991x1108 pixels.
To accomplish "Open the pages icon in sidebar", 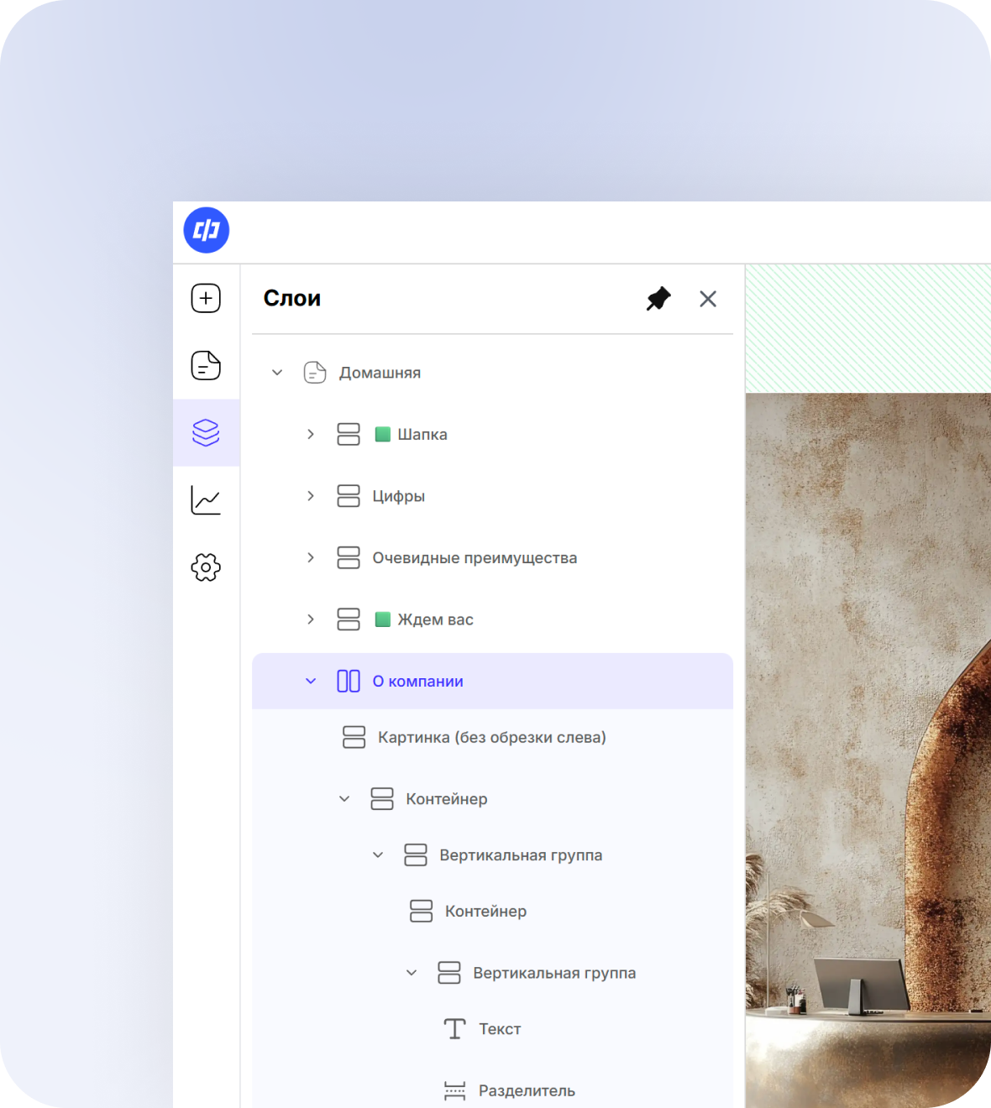I will click(206, 365).
